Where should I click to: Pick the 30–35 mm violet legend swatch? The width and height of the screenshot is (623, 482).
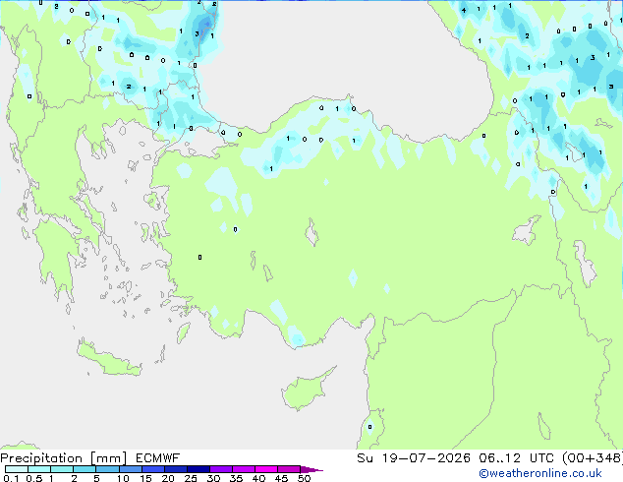click(221, 469)
